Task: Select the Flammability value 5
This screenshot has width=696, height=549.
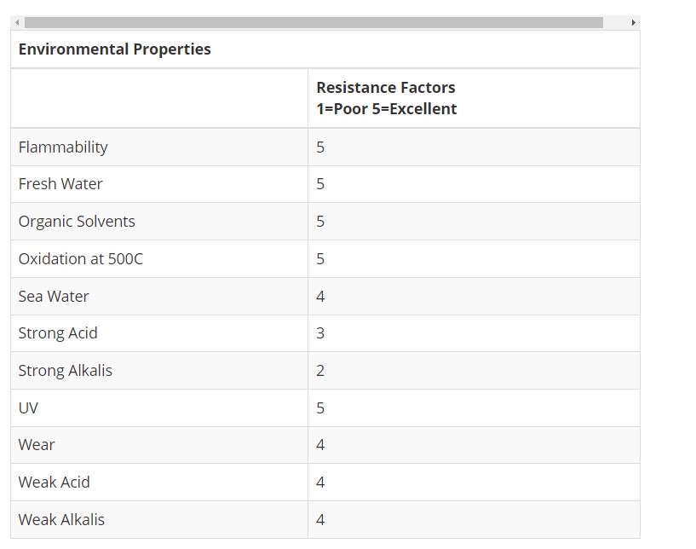Action: pos(320,147)
